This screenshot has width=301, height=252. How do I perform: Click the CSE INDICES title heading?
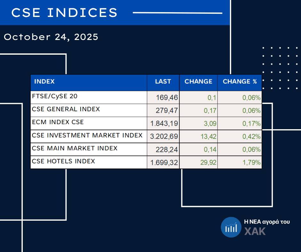point(65,13)
